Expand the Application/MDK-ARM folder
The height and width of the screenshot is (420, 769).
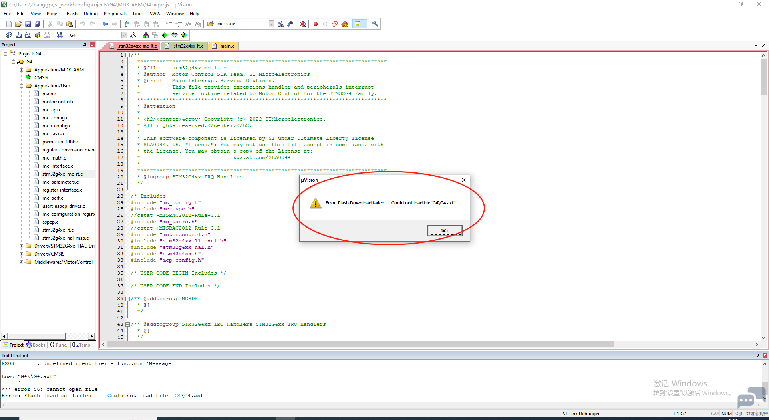coord(22,70)
